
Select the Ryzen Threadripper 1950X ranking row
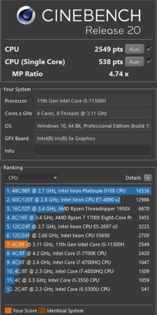click(78, 209)
